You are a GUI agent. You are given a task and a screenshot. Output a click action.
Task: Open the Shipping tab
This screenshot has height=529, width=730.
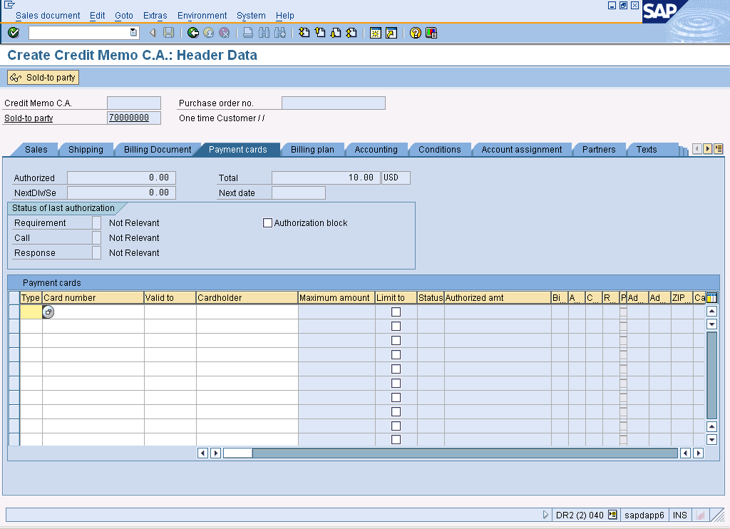pyautogui.click(x=86, y=150)
